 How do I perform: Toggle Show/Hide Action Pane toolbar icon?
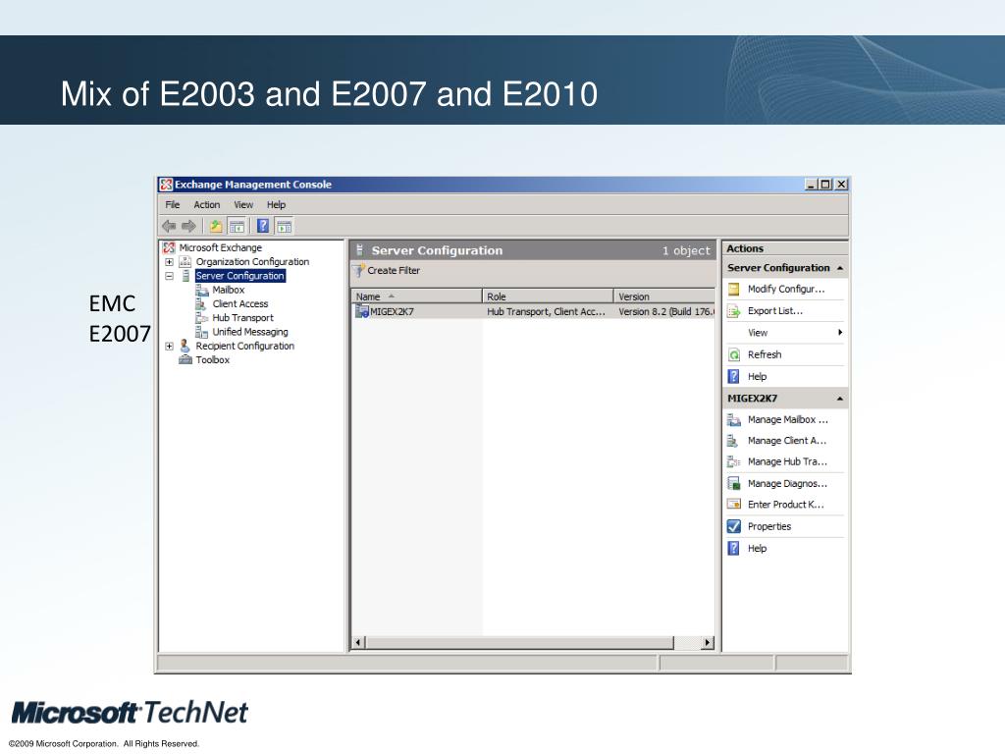click(x=284, y=226)
